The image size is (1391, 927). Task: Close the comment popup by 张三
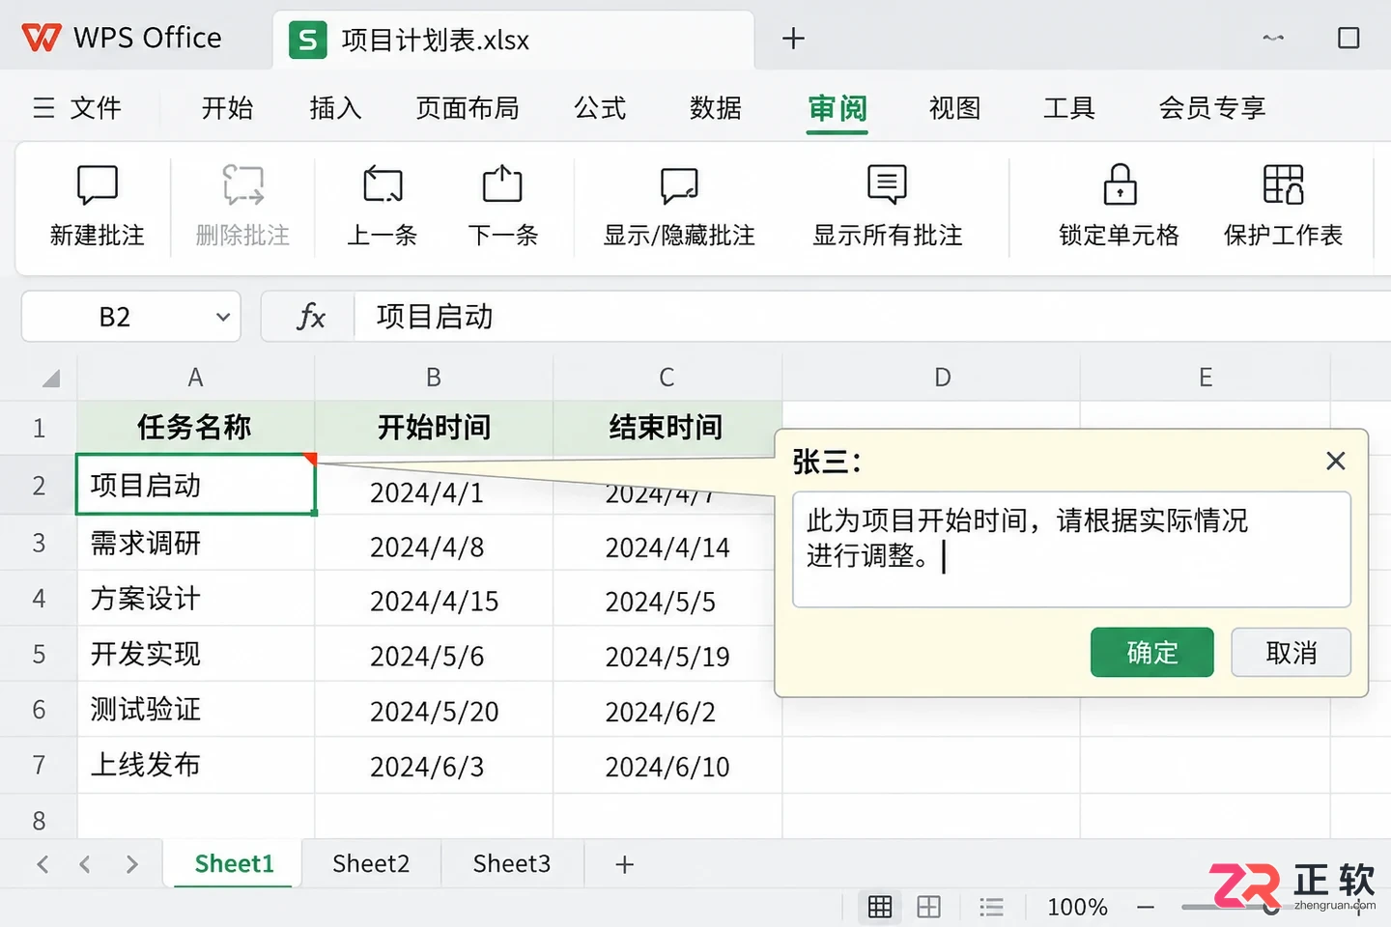point(1336,461)
